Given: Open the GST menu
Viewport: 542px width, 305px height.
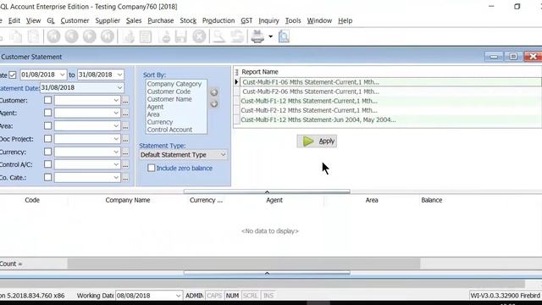Looking at the screenshot, I should tap(246, 20).
